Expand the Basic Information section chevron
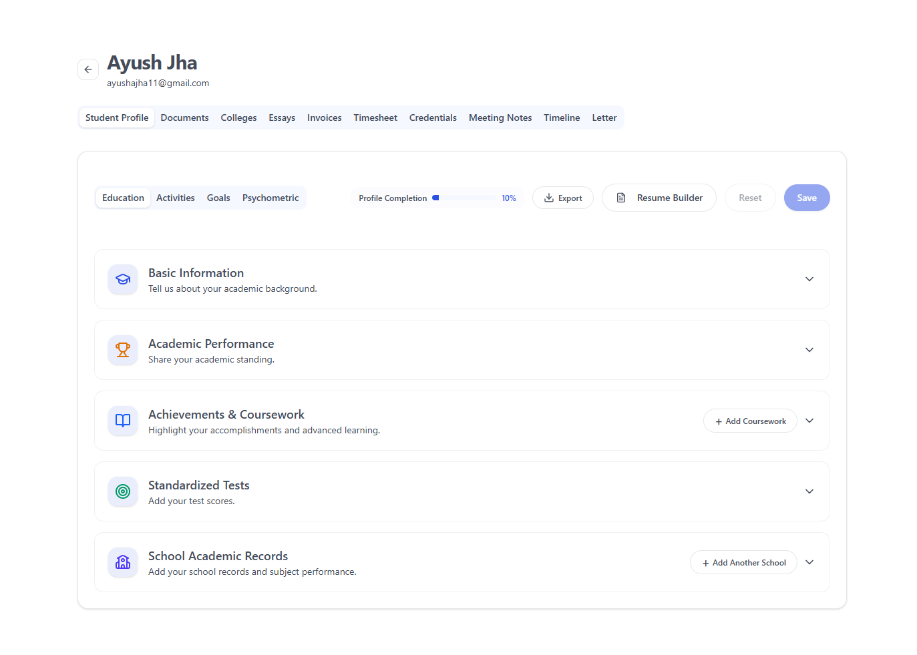Screen dimensions: 917x655 click(x=809, y=279)
